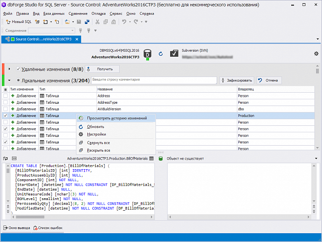Click the cut scissors icon
This screenshot has width=322, height=242.
[x=98, y=22]
